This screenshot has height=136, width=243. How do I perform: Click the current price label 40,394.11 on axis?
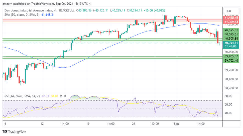(x=231, y=43)
